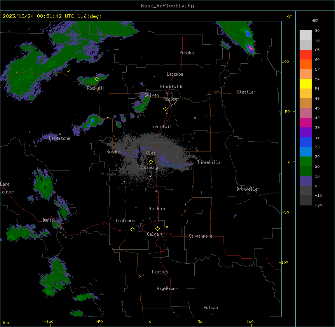335x327 pixels.
Task: Pick the orange 57-60 dBZ legend swatch
Action: coord(305,64)
